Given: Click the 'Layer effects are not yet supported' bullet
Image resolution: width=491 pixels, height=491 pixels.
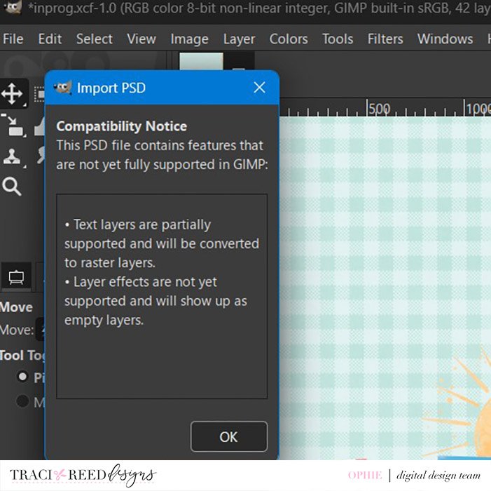Looking at the screenshot, I should click(x=155, y=301).
